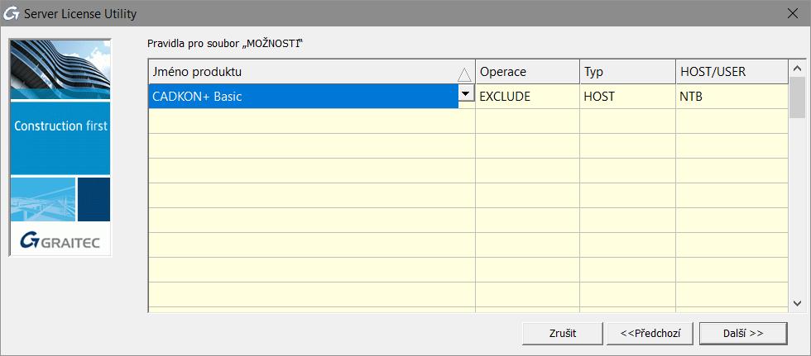This screenshot has width=811, height=356.
Task: Click the Operace column header
Action: tap(526, 72)
